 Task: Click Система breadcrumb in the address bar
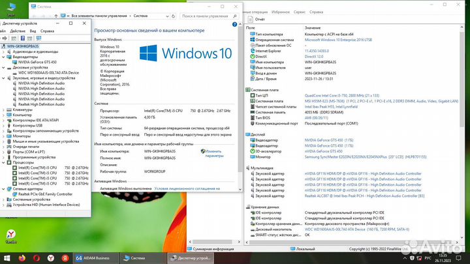140,16
